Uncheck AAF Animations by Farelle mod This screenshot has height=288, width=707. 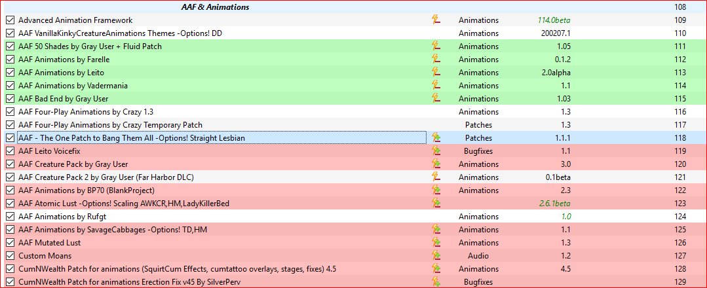point(10,60)
